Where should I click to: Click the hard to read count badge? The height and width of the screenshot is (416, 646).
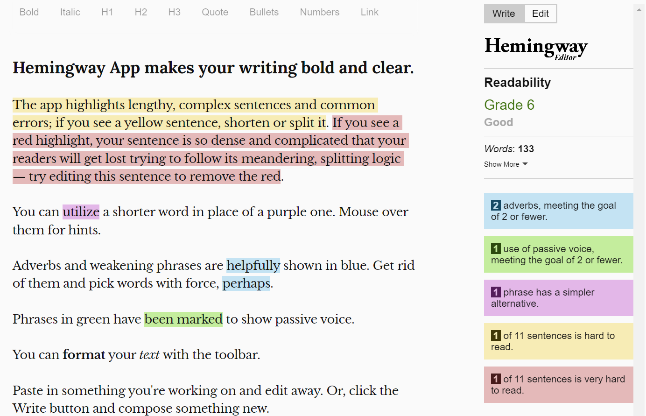(x=496, y=336)
